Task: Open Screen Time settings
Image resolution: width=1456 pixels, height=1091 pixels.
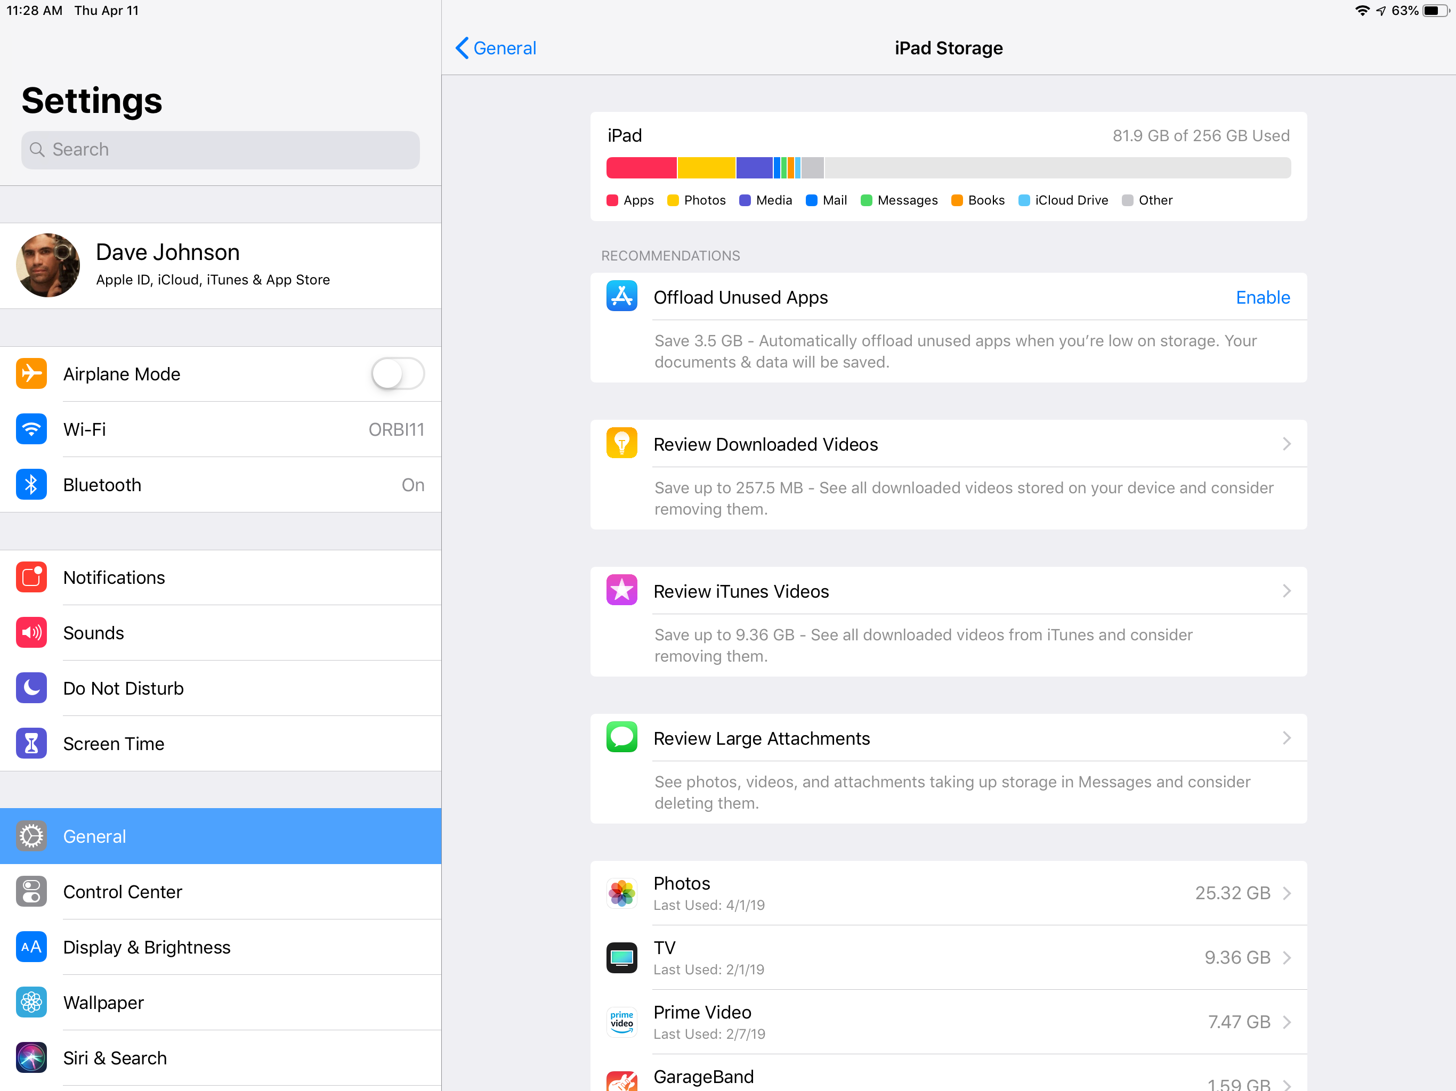Action: (x=221, y=744)
